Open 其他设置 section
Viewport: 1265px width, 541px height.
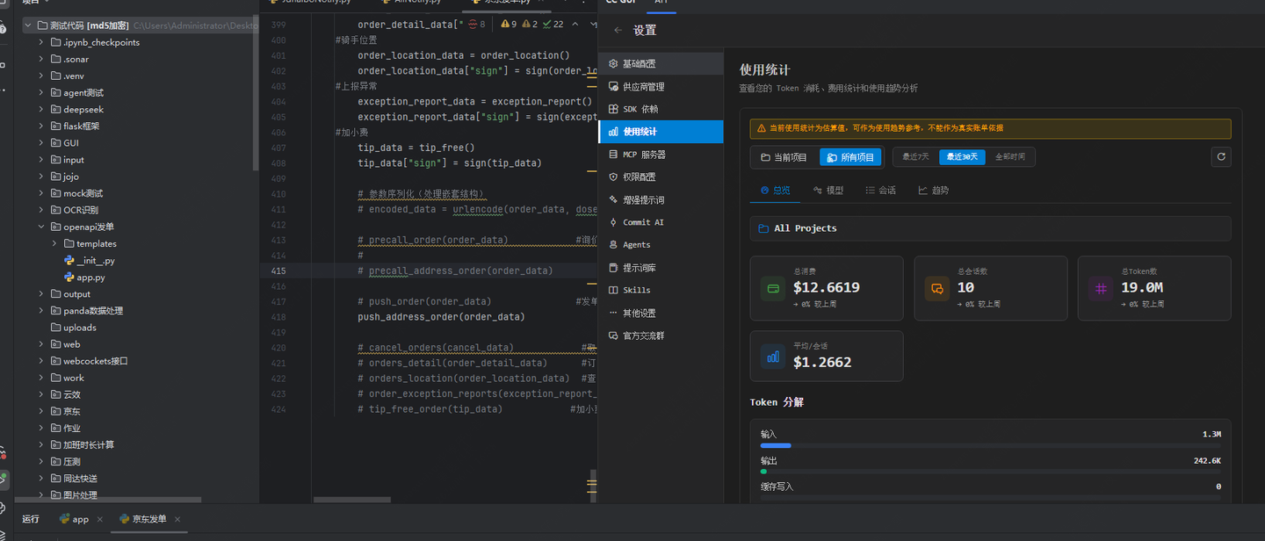661,313
